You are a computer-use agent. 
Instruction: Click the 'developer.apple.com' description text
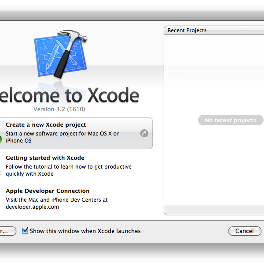pos(32,207)
